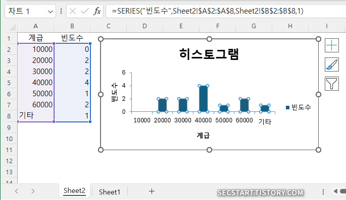
Task: Click the chart bar above 60000
Action: click(244, 105)
